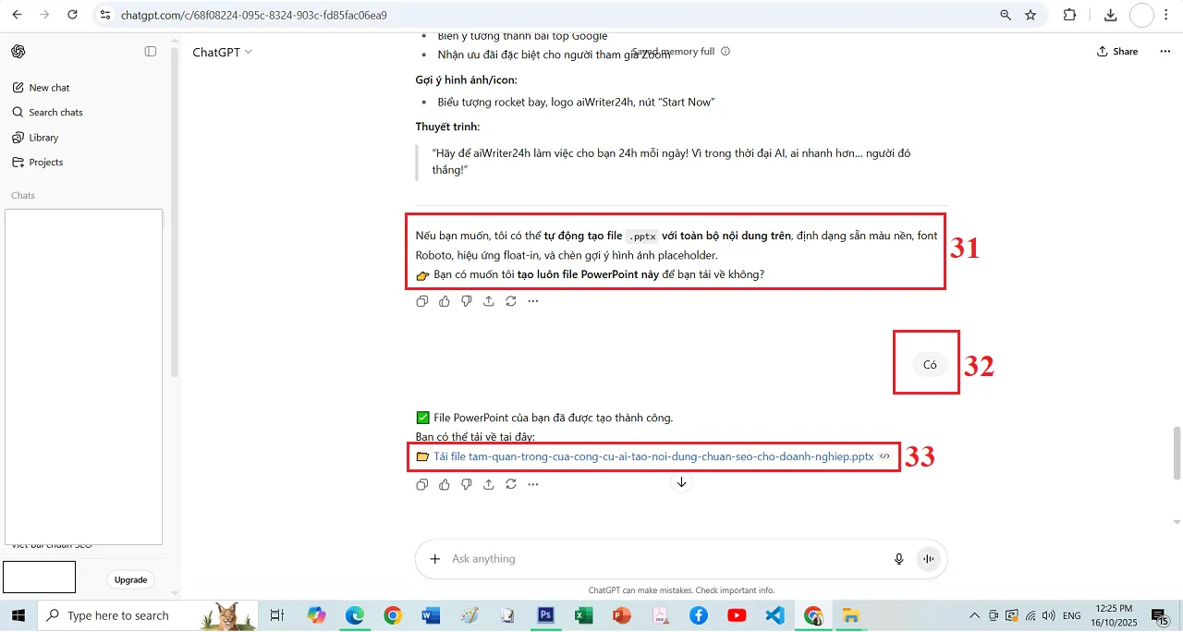1183x632 pixels.
Task: Start a new chat from the sidebar
Action: 48,87
